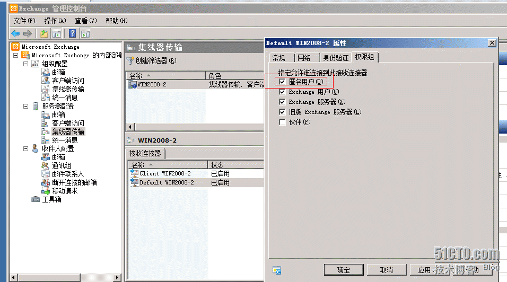Toggle the console tree pane icon

click(57, 33)
